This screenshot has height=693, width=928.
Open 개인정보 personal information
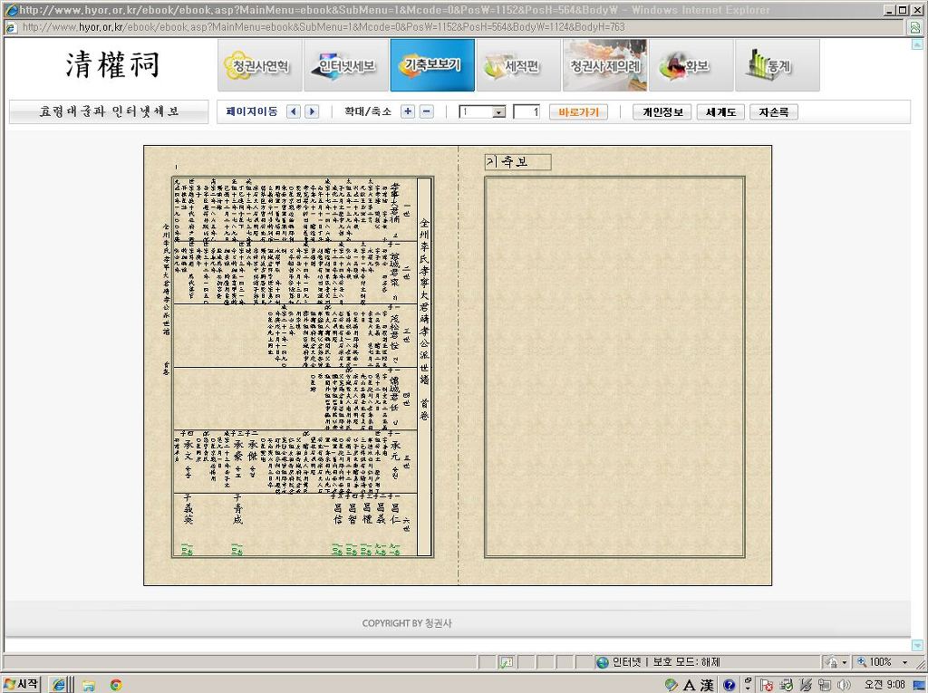point(662,112)
